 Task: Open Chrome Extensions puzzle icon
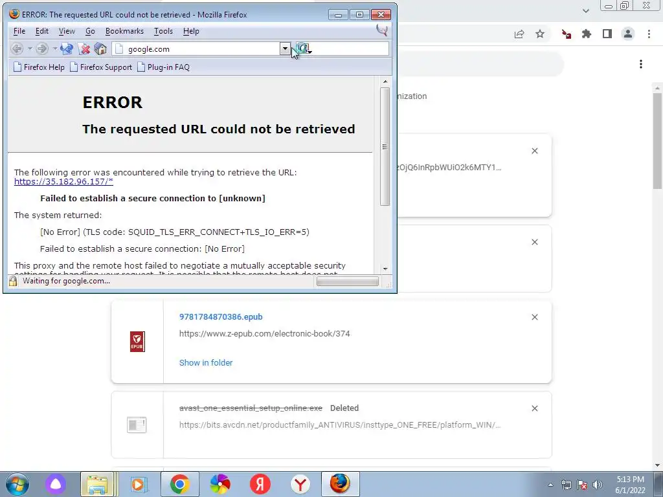587,34
